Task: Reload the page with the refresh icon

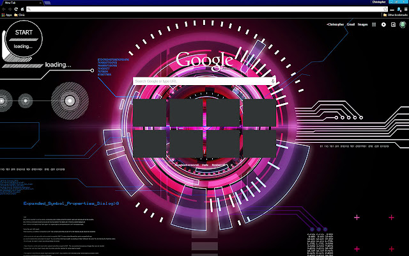Action: coord(15,9)
